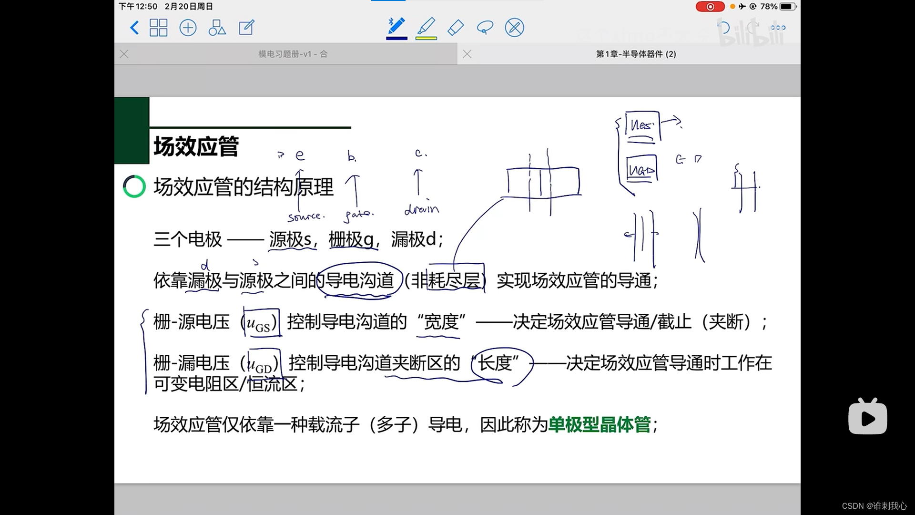This screenshot has height=515, width=915.
Task: Tap the red screen recording indicator
Action: [x=710, y=7]
